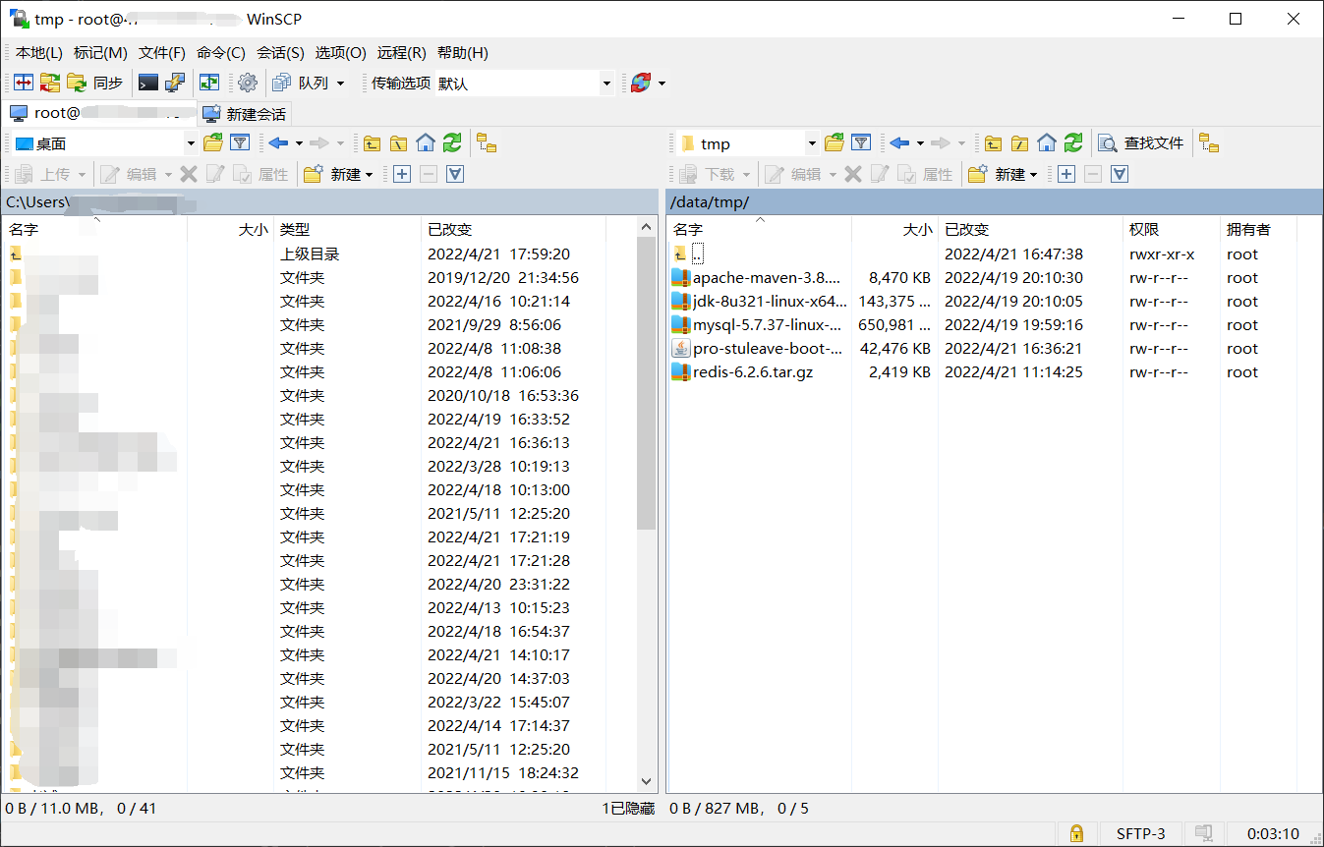Sort local files by 类型 column header

[347, 229]
